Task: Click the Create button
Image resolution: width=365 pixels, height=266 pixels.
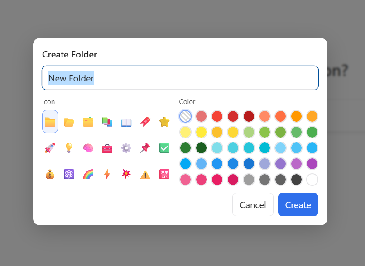Action: point(298,205)
